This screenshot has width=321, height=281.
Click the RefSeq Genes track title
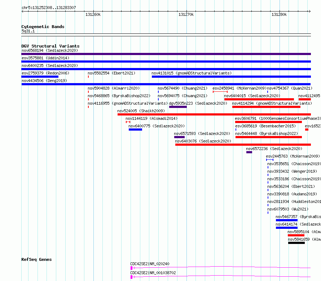click(x=36, y=259)
